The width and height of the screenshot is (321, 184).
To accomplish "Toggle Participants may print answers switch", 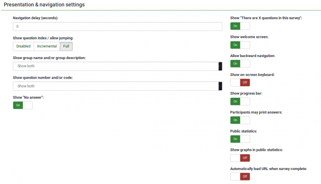I will [x=240, y=120].
